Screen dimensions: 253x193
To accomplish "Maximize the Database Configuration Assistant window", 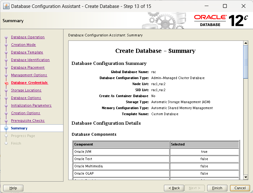I will click(x=225, y=6).
